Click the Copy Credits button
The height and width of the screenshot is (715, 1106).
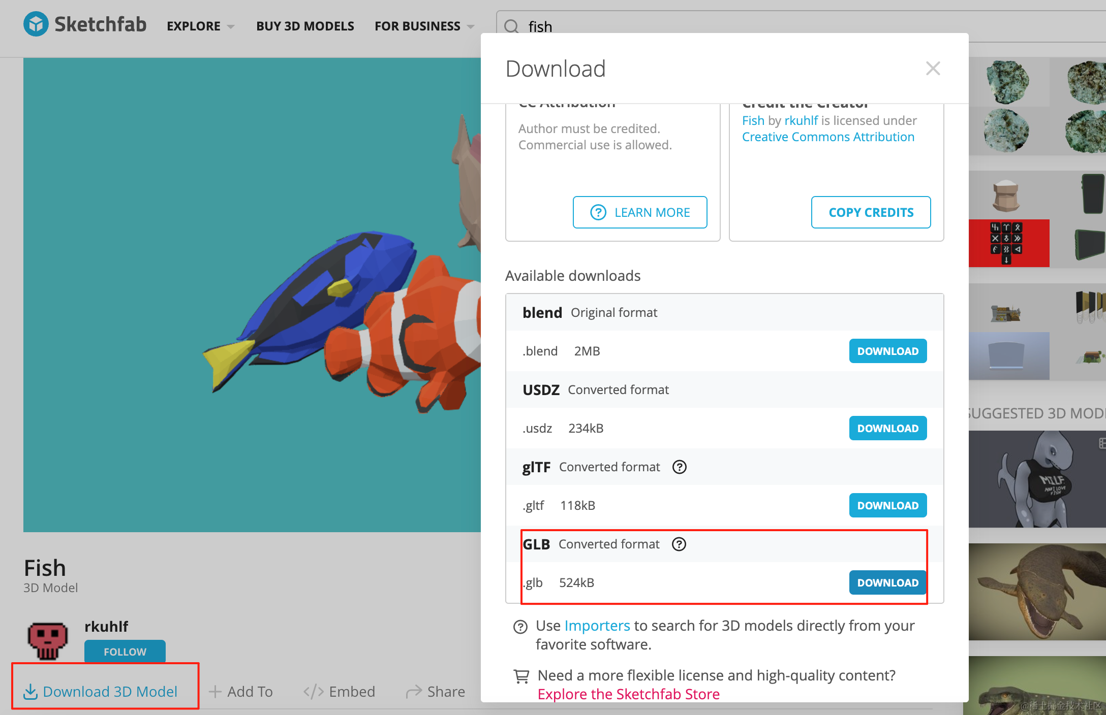tap(871, 212)
